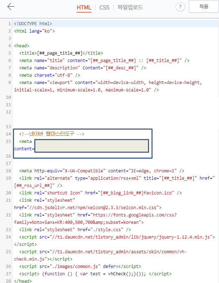219x283 pixels.
Task: Click the vhCheck() function script line
Action: 96,274
